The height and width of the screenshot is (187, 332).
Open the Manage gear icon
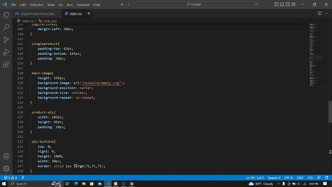(x=6, y=168)
